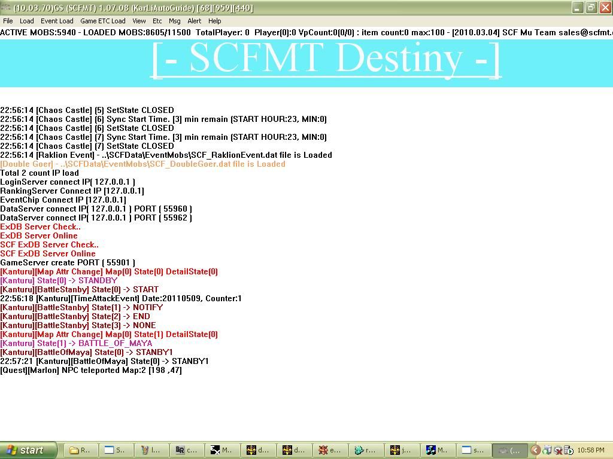
Task: Open the Etc menu
Action: [157, 21]
